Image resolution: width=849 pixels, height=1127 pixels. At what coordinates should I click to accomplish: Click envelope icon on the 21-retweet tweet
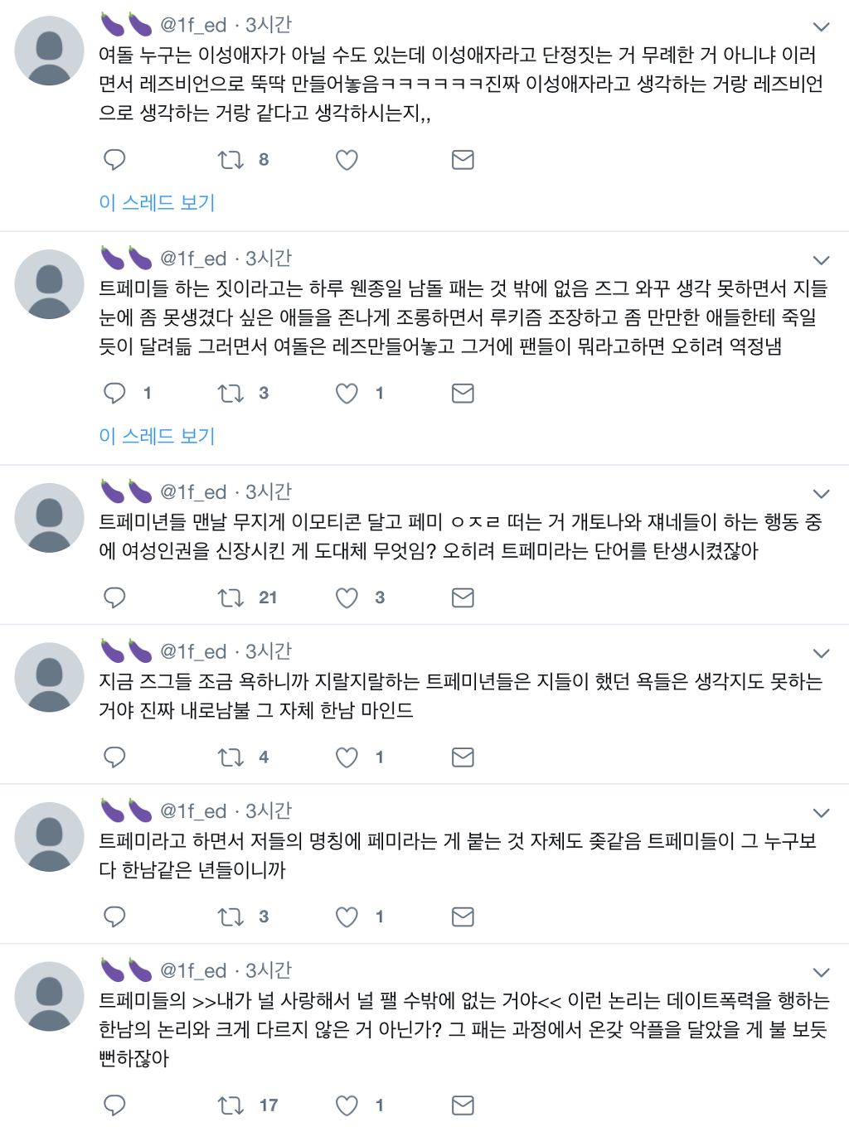point(463,597)
